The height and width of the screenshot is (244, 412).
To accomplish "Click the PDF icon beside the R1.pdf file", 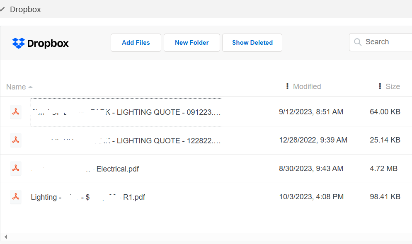I will tap(16, 197).
